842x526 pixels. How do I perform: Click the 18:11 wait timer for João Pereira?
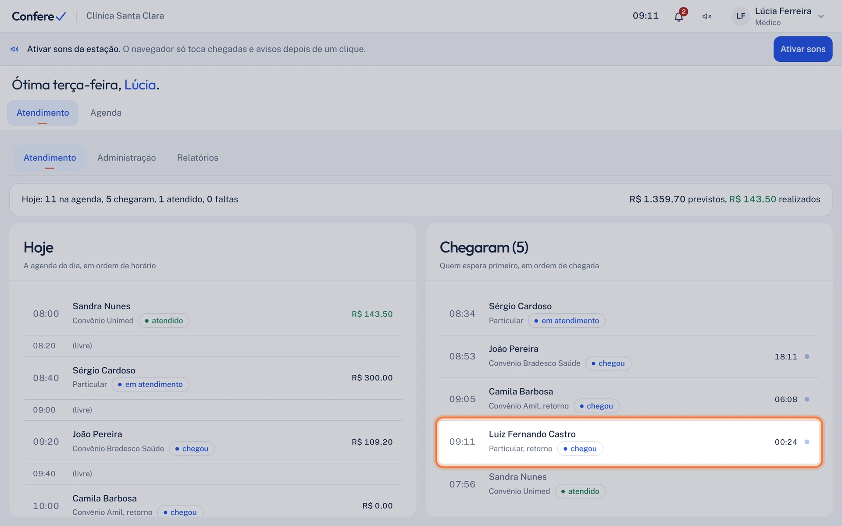point(785,357)
